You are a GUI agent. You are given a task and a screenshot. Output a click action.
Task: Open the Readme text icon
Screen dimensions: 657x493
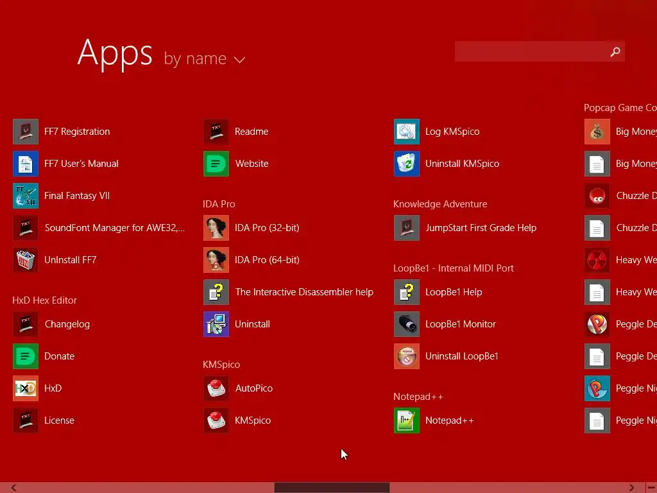pos(216,132)
